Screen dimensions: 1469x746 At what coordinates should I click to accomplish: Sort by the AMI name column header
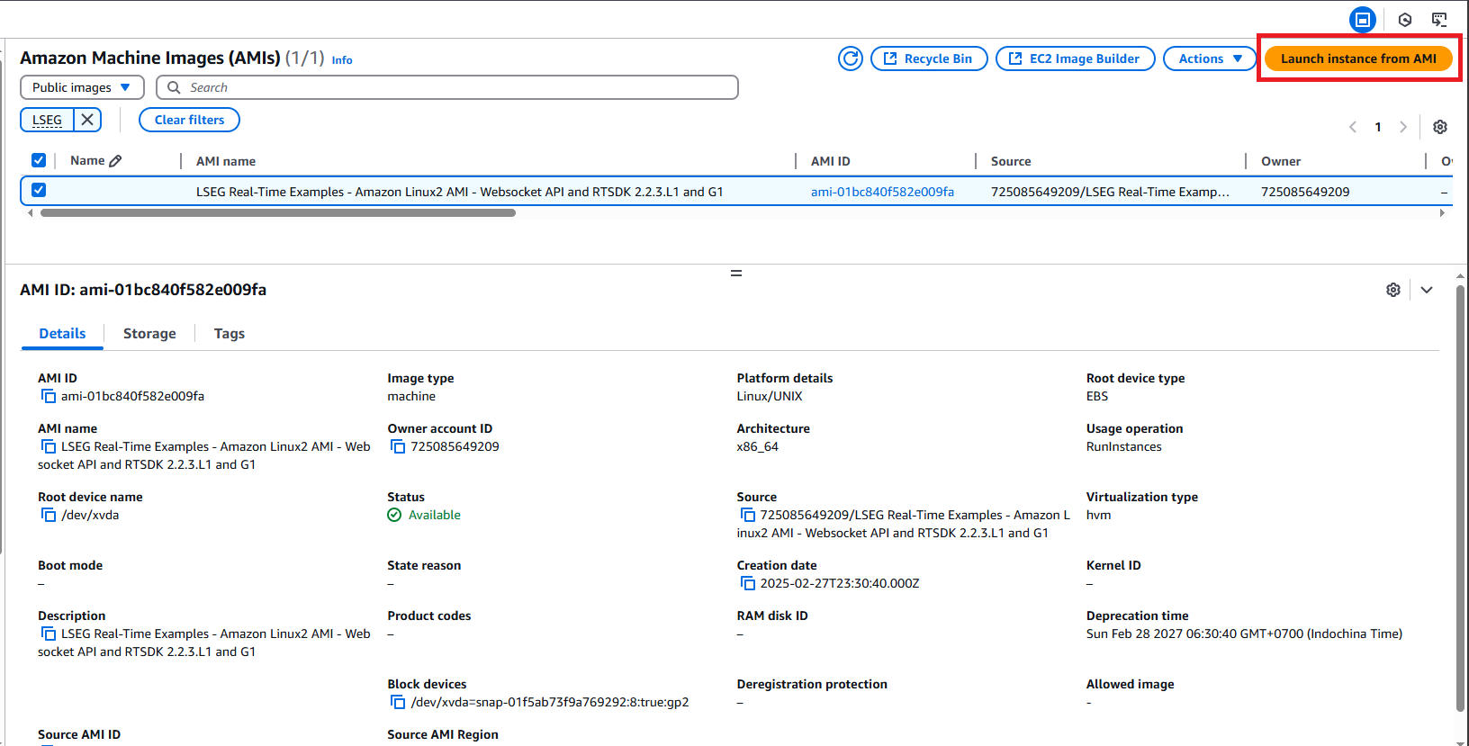[226, 161]
